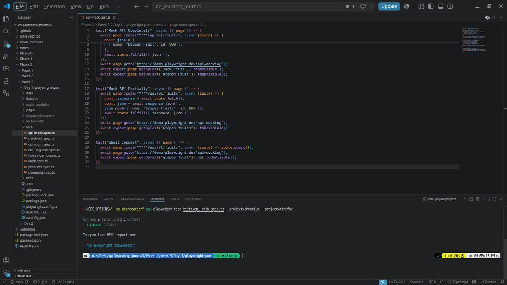Viewport: 507px width, 285px height.
Task: Click the UTF-8 encoding indicator
Action: point(431,282)
